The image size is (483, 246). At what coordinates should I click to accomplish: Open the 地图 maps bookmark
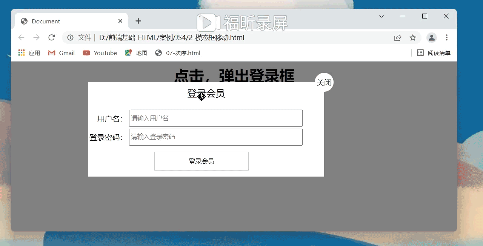tap(136, 53)
